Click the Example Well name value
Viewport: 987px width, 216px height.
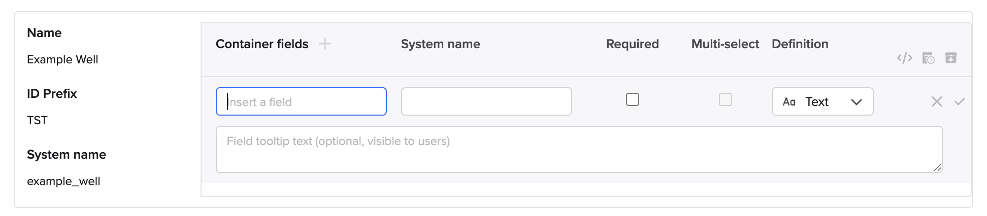62,59
